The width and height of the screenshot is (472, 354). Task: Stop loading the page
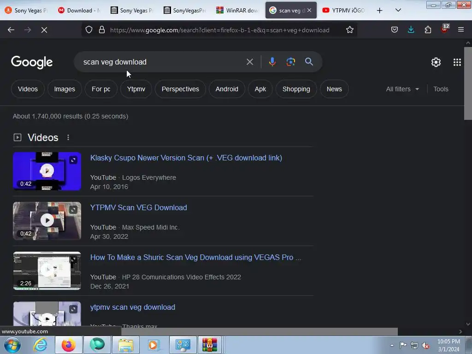(44, 30)
